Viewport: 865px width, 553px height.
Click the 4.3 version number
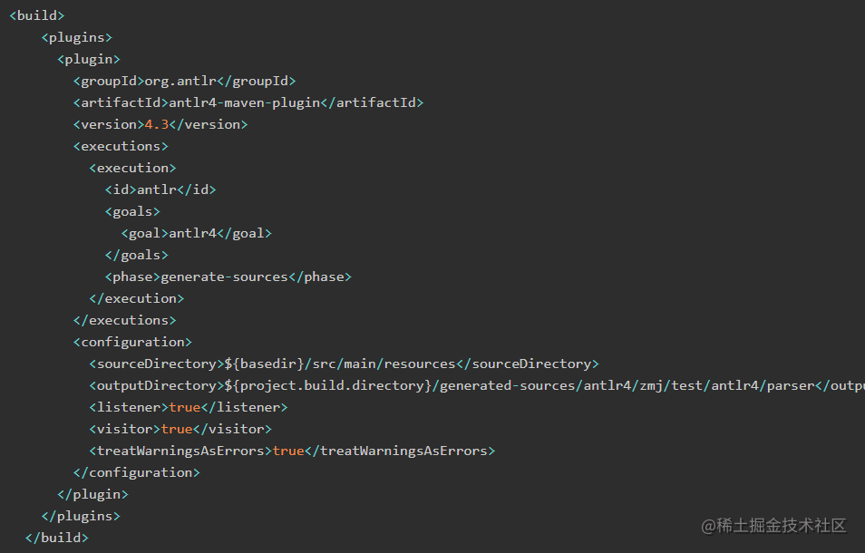(157, 124)
